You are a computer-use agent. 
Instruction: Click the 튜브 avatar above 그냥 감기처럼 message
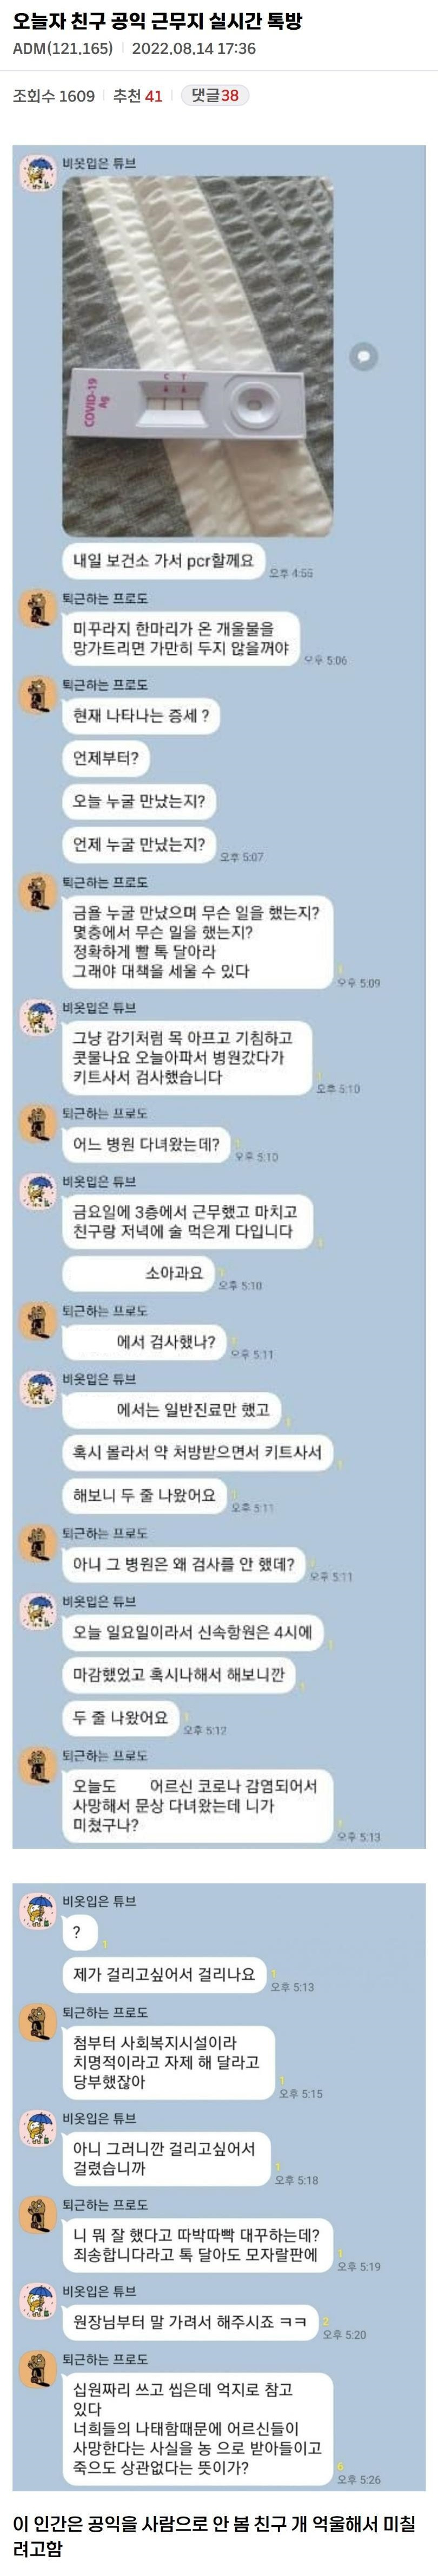(x=38, y=1016)
